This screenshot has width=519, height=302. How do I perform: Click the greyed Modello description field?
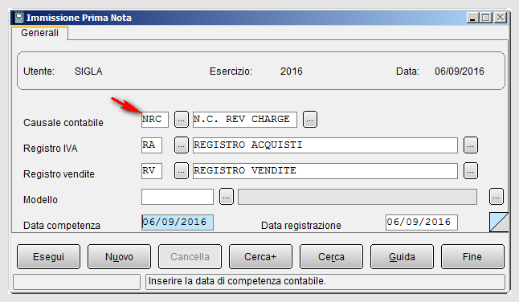[x=358, y=197]
